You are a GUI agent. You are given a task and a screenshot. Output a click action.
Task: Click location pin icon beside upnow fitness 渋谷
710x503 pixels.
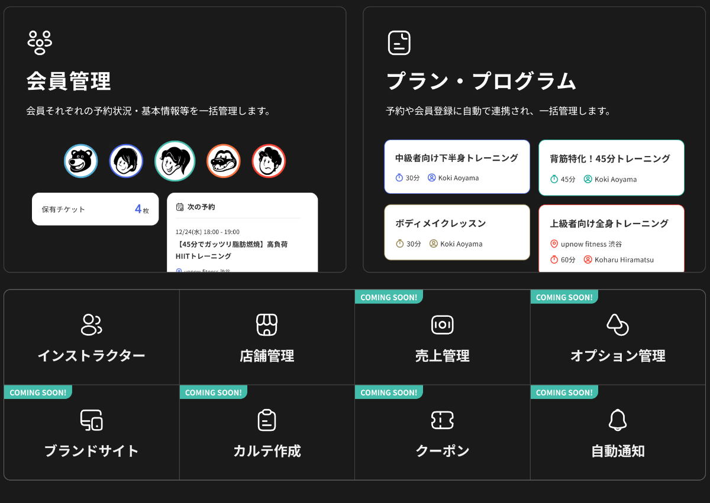(554, 244)
